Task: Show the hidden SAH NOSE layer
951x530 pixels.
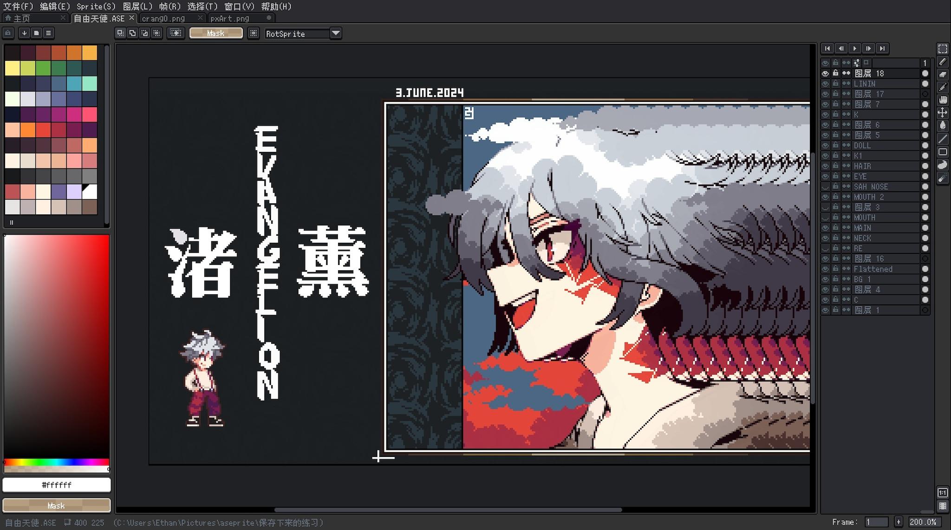Action: click(x=825, y=187)
